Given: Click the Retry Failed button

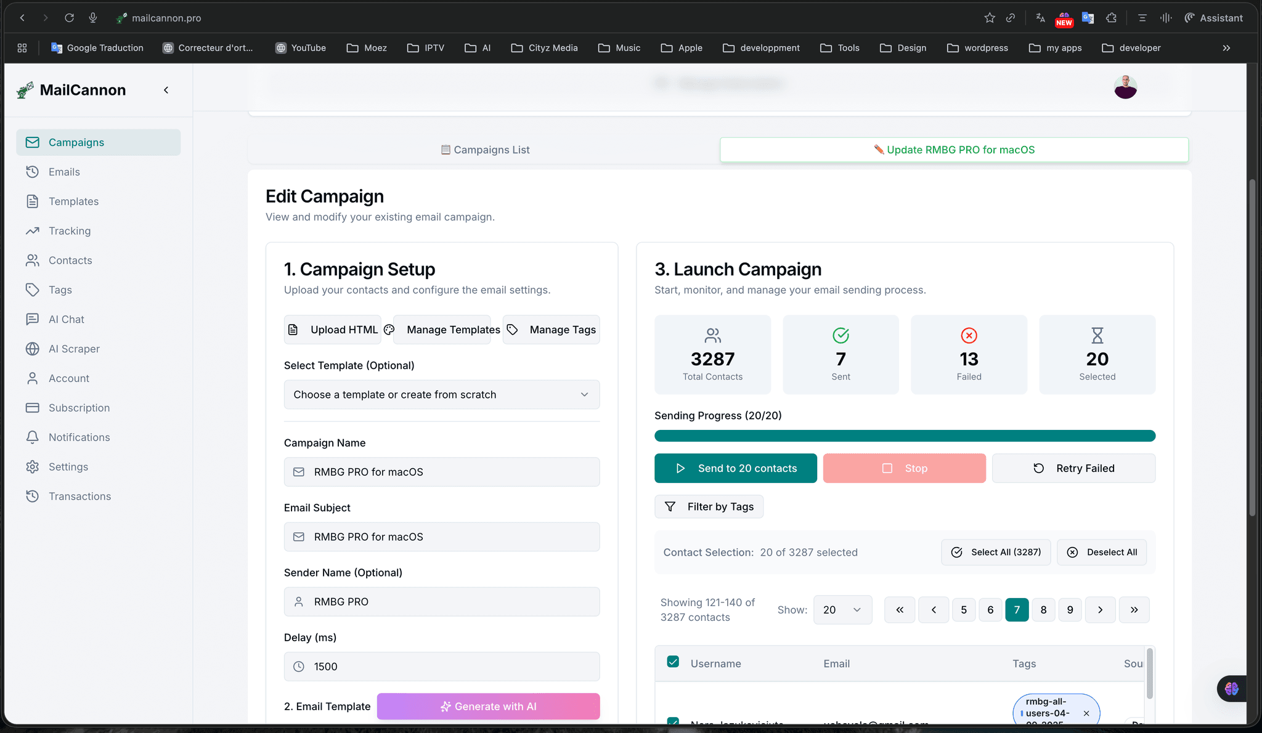Looking at the screenshot, I should (x=1073, y=468).
